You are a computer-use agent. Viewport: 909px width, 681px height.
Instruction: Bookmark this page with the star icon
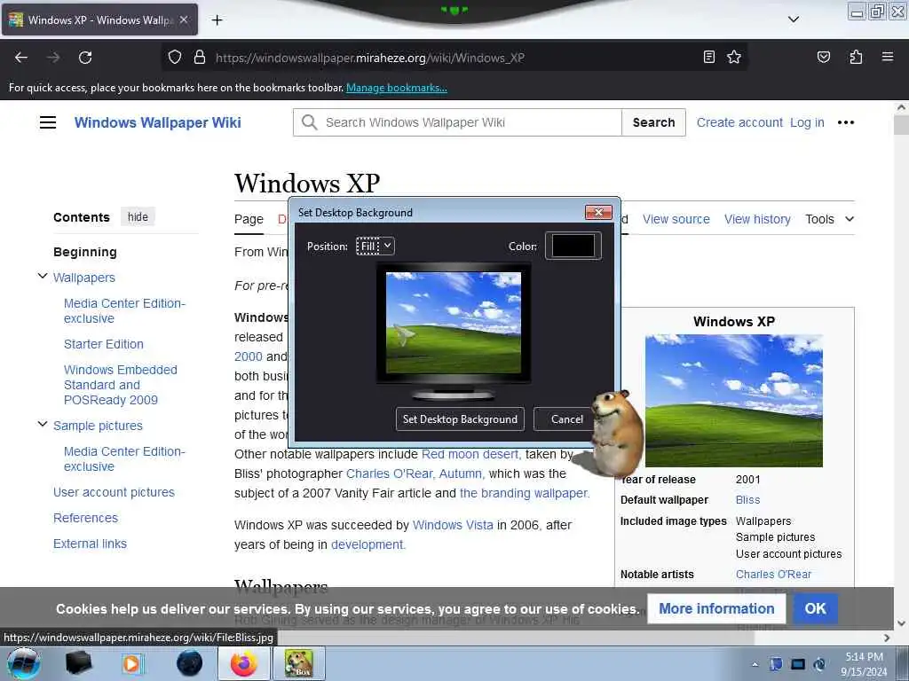[734, 57]
